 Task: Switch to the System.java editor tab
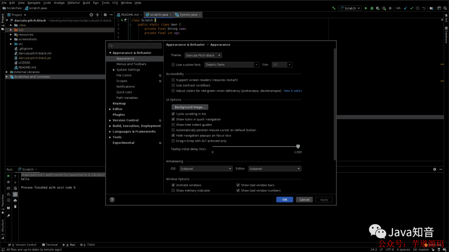(x=188, y=15)
